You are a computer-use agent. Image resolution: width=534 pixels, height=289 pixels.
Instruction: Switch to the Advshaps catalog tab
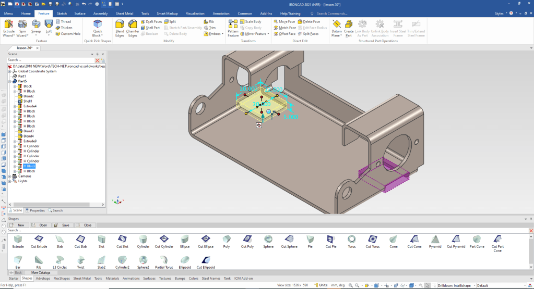[x=43, y=279]
